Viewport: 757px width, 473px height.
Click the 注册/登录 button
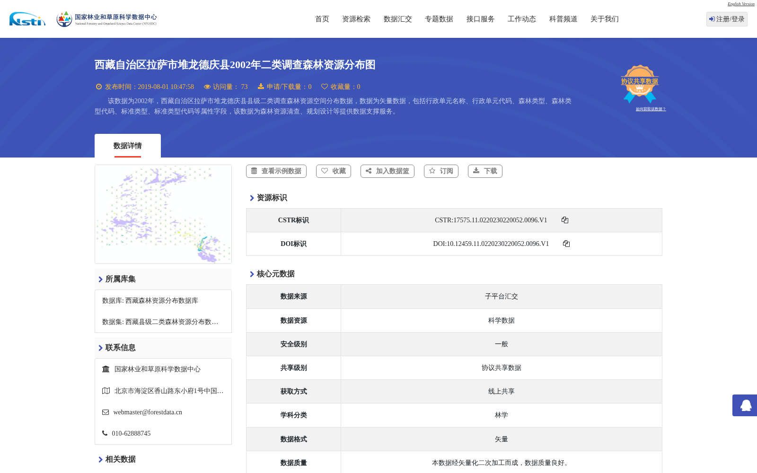click(727, 19)
